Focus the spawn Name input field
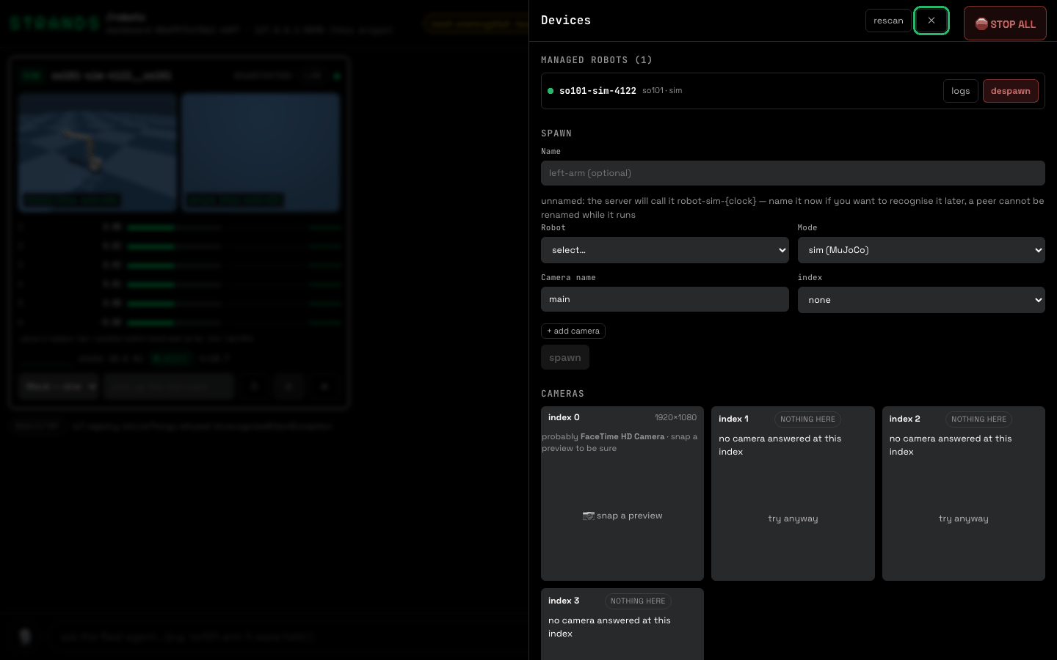The image size is (1057, 660). pyautogui.click(x=793, y=173)
